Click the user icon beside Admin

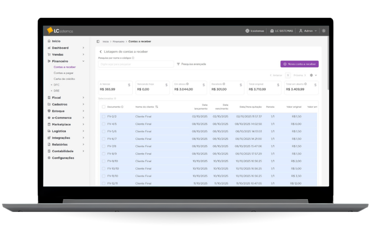click(301, 31)
